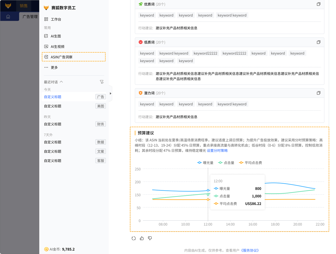Click the 工作台 grid icon
The height and width of the screenshot is (254, 336).
(46, 19)
